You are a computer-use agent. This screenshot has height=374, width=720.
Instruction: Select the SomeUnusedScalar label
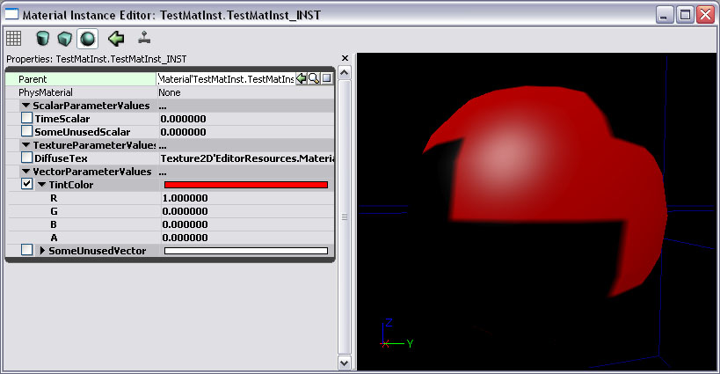pos(82,132)
